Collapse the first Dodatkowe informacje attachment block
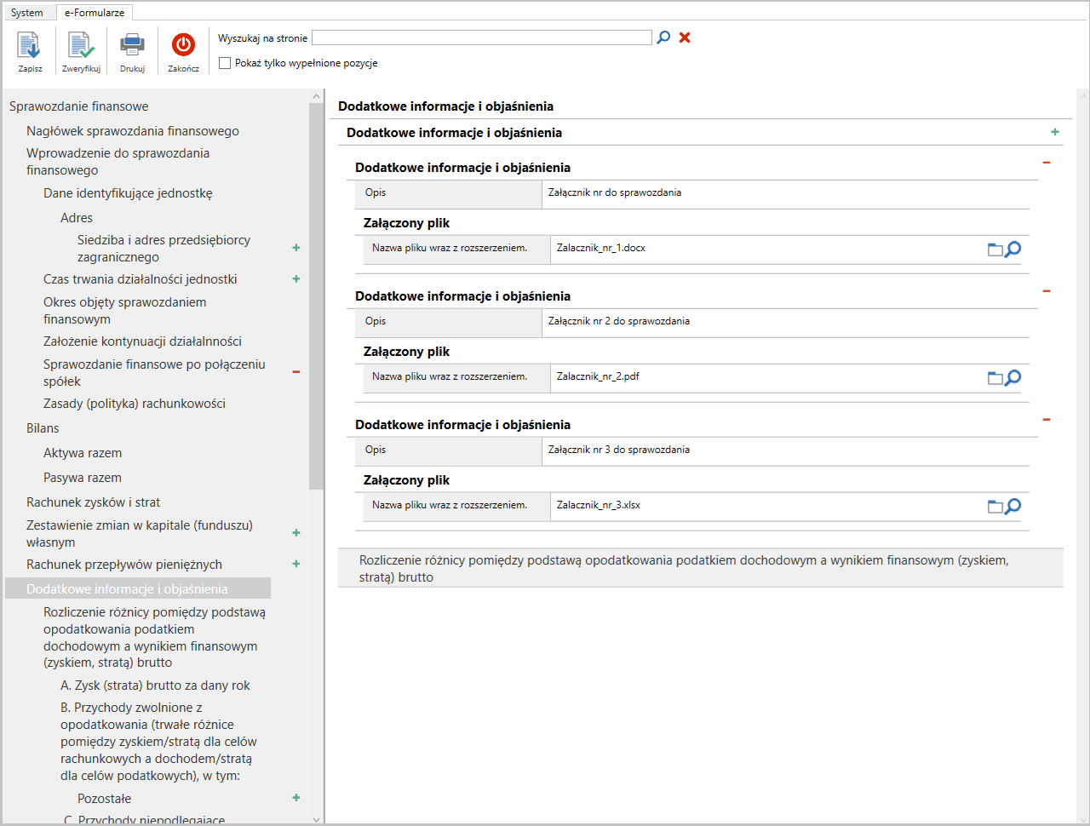This screenshot has height=826, width=1090. tap(1045, 162)
